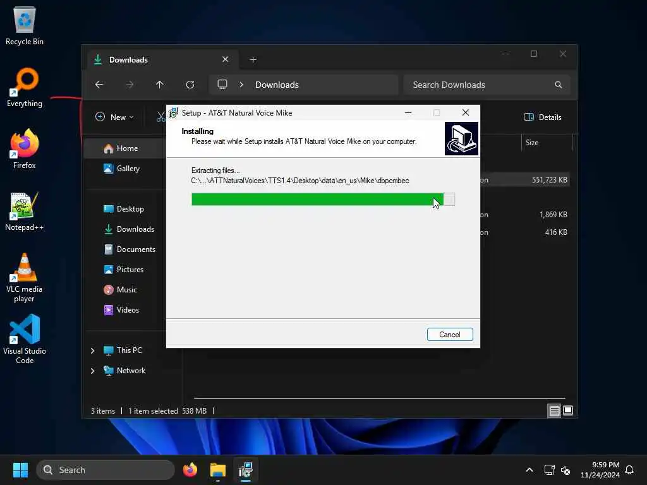Open the Windows Start menu
647x485 pixels.
point(20,470)
